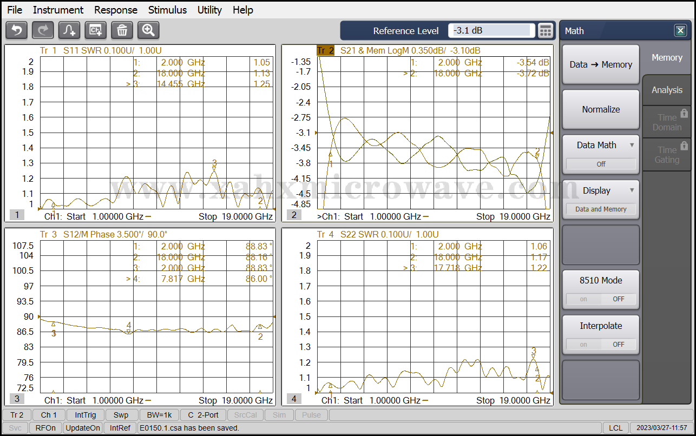This screenshot has height=436, width=696.
Task: Click the Pulse status button
Action: coord(311,415)
